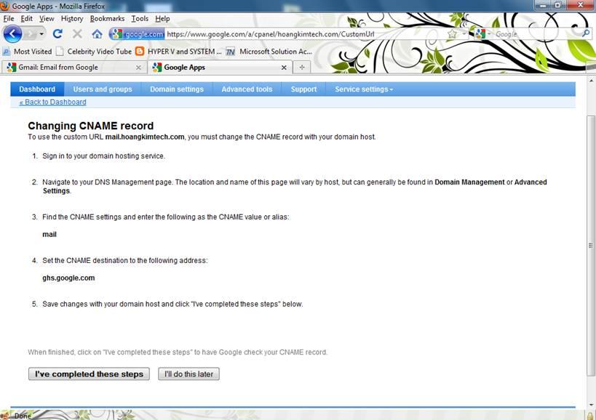Click the security lock icon in status bar
This screenshot has height=420, width=596.
click(x=590, y=416)
